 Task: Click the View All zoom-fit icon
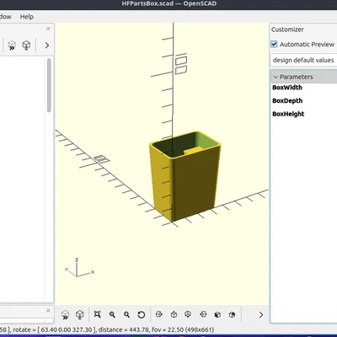(x=97, y=314)
